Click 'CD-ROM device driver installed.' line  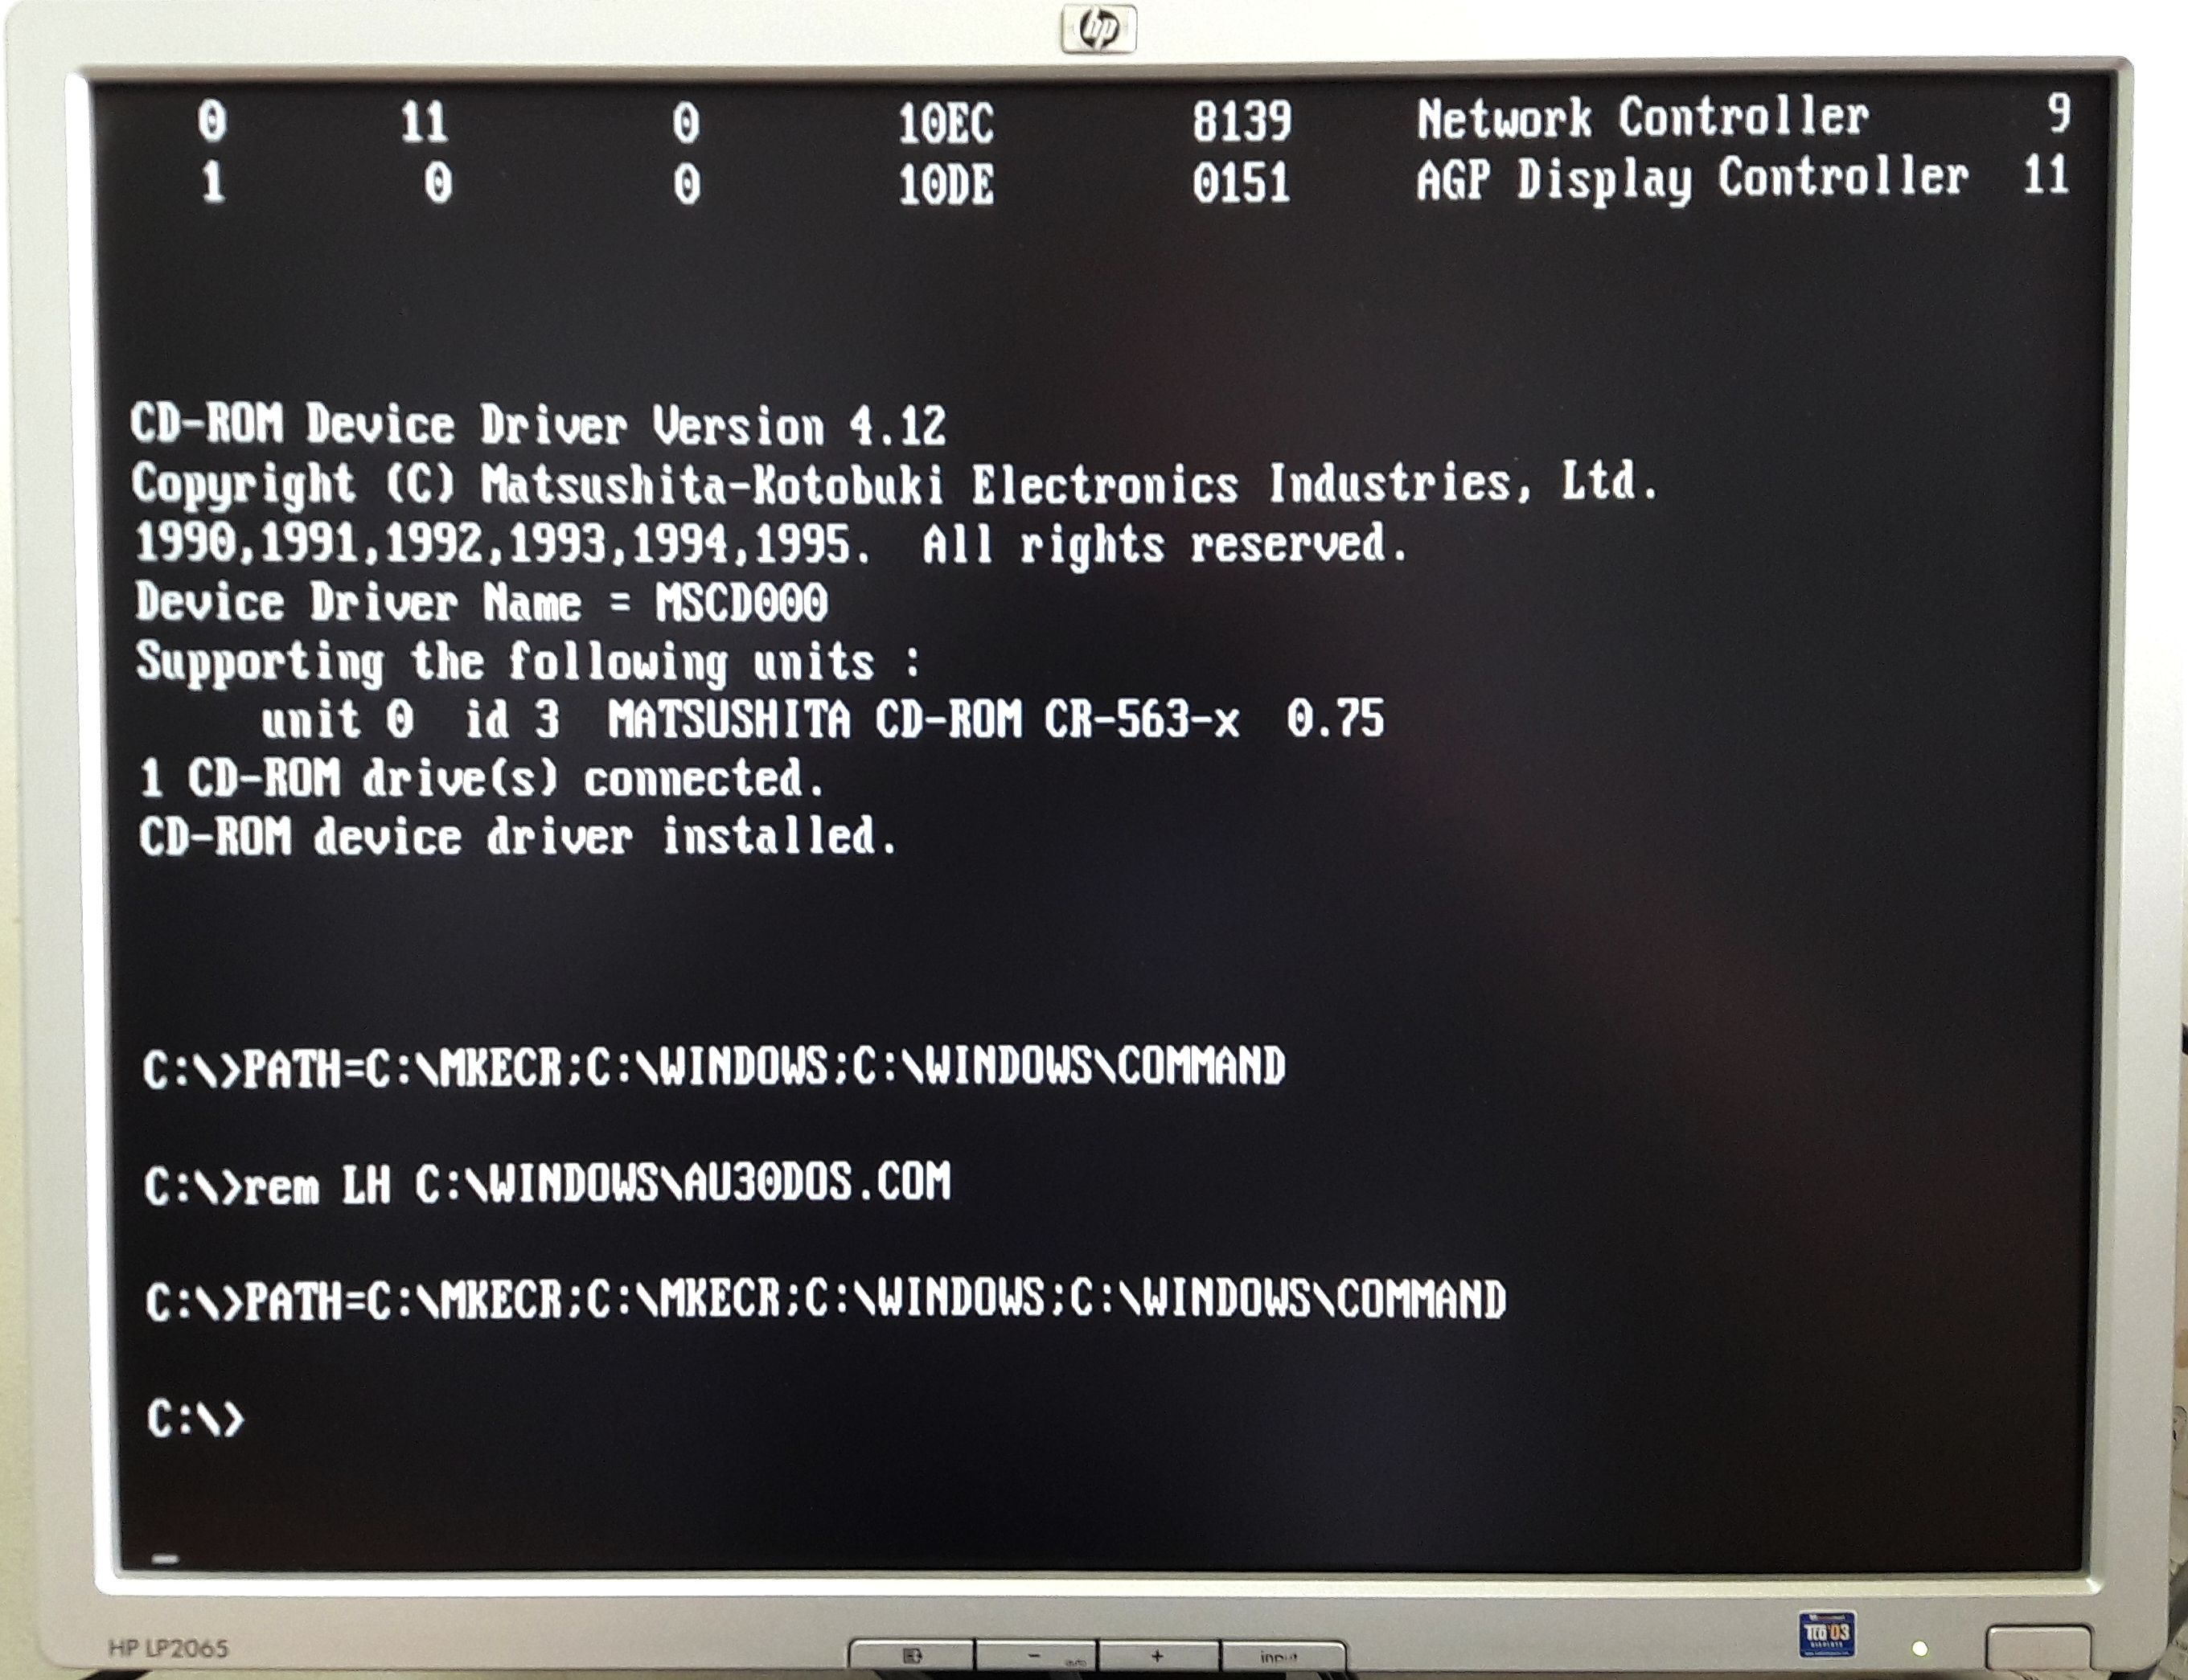(x=517, y=837)
